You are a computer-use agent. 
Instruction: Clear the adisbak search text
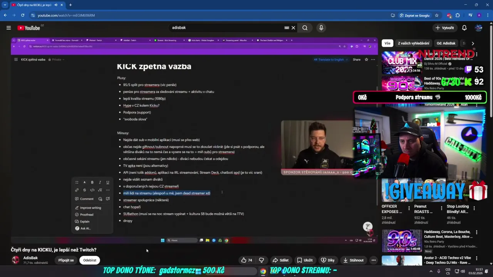pos(293,28)
